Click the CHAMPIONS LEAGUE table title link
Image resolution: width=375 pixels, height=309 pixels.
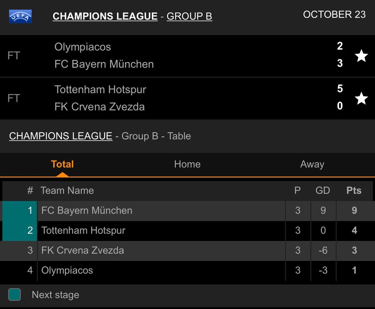61,136
